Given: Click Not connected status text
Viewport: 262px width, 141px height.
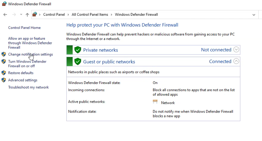Looking at the screenshot, I should [216, 50].
